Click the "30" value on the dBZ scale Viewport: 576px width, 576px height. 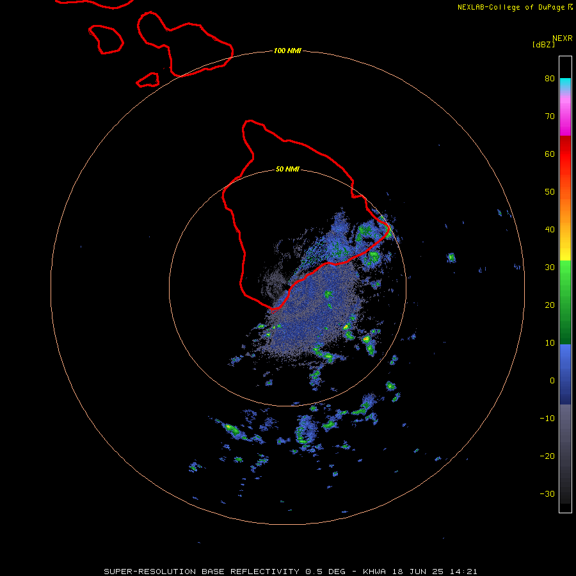[550, 268]
